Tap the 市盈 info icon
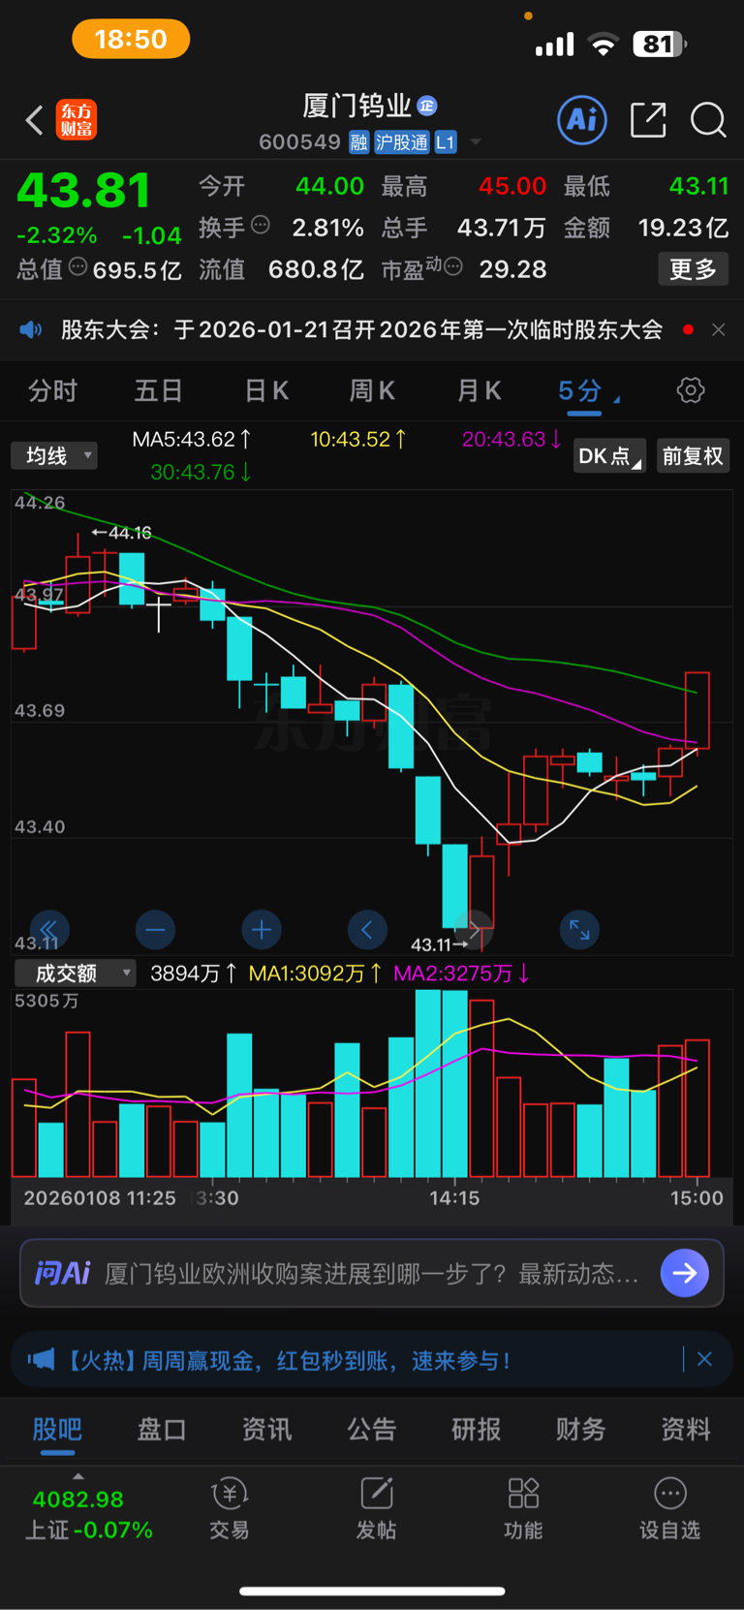 pos(453,266)
